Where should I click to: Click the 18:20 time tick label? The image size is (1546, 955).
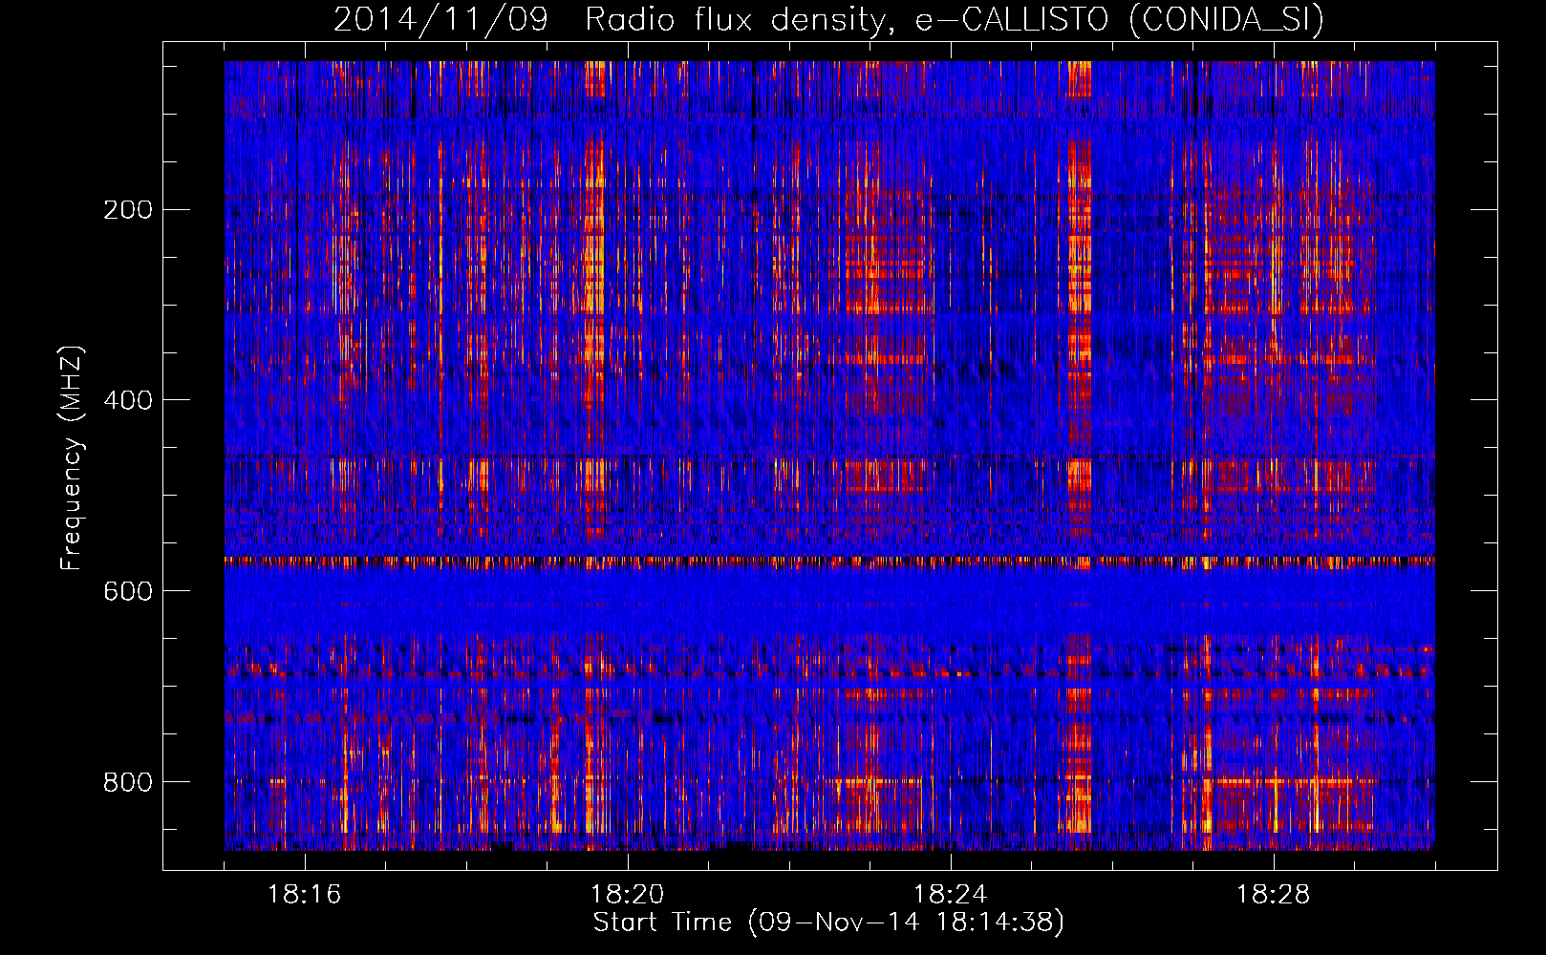point(628,895)
